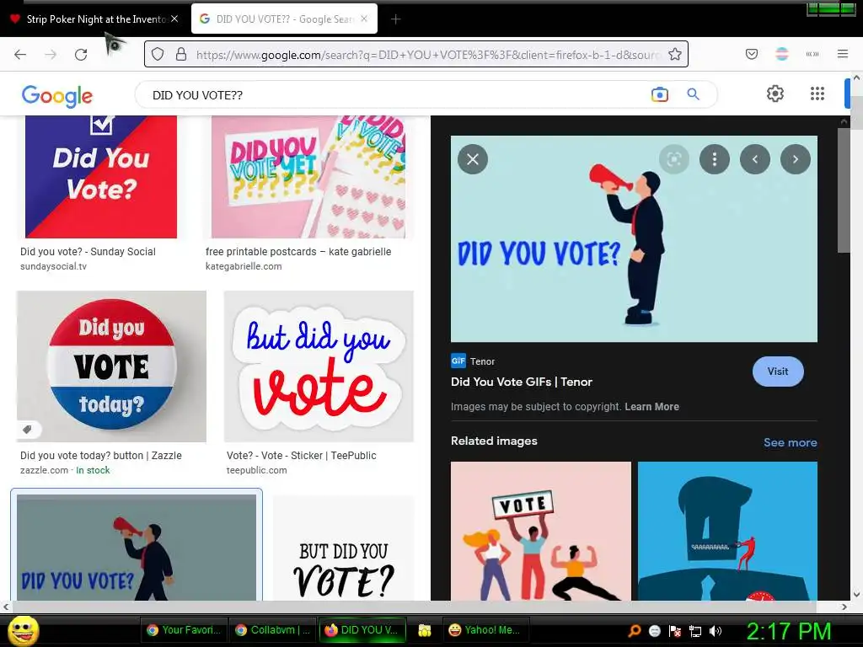Click the extensions overflow icon in toolbar
This screenshot has width=863, height=647.
(x=812, y=54)
